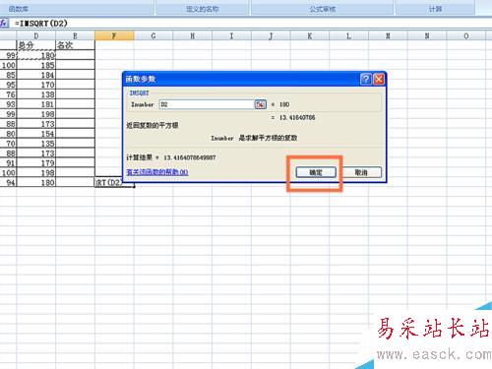This screenshot has height=369, width=492.
Task: Click the 公式审核 ribbon group label
Action: pyautogui.click(x=323, y=9)
